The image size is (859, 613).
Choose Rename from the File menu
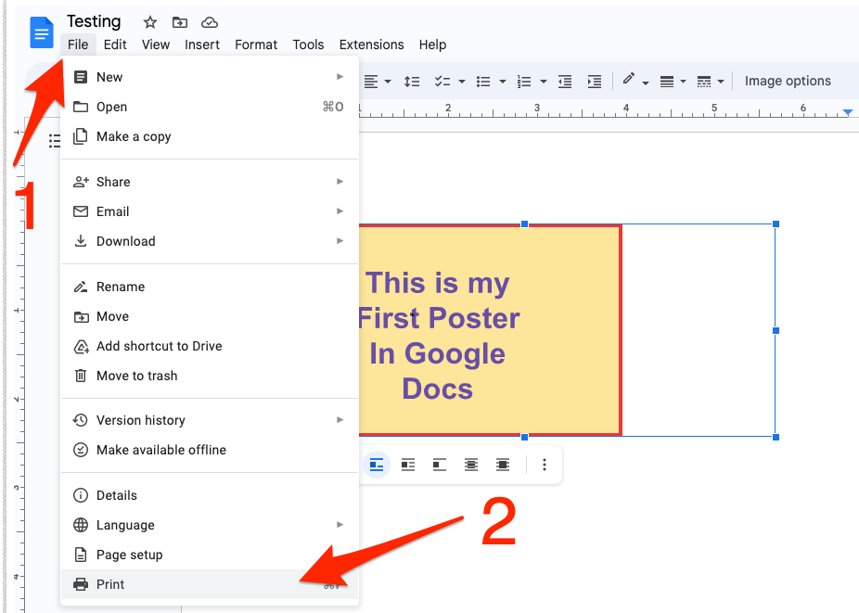(x=210, y=287)
